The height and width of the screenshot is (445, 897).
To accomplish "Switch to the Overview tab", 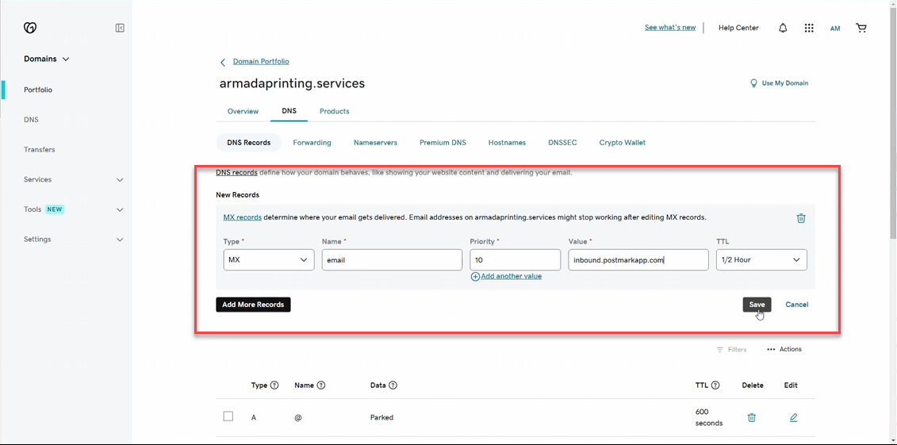I will tap(243, 111).
